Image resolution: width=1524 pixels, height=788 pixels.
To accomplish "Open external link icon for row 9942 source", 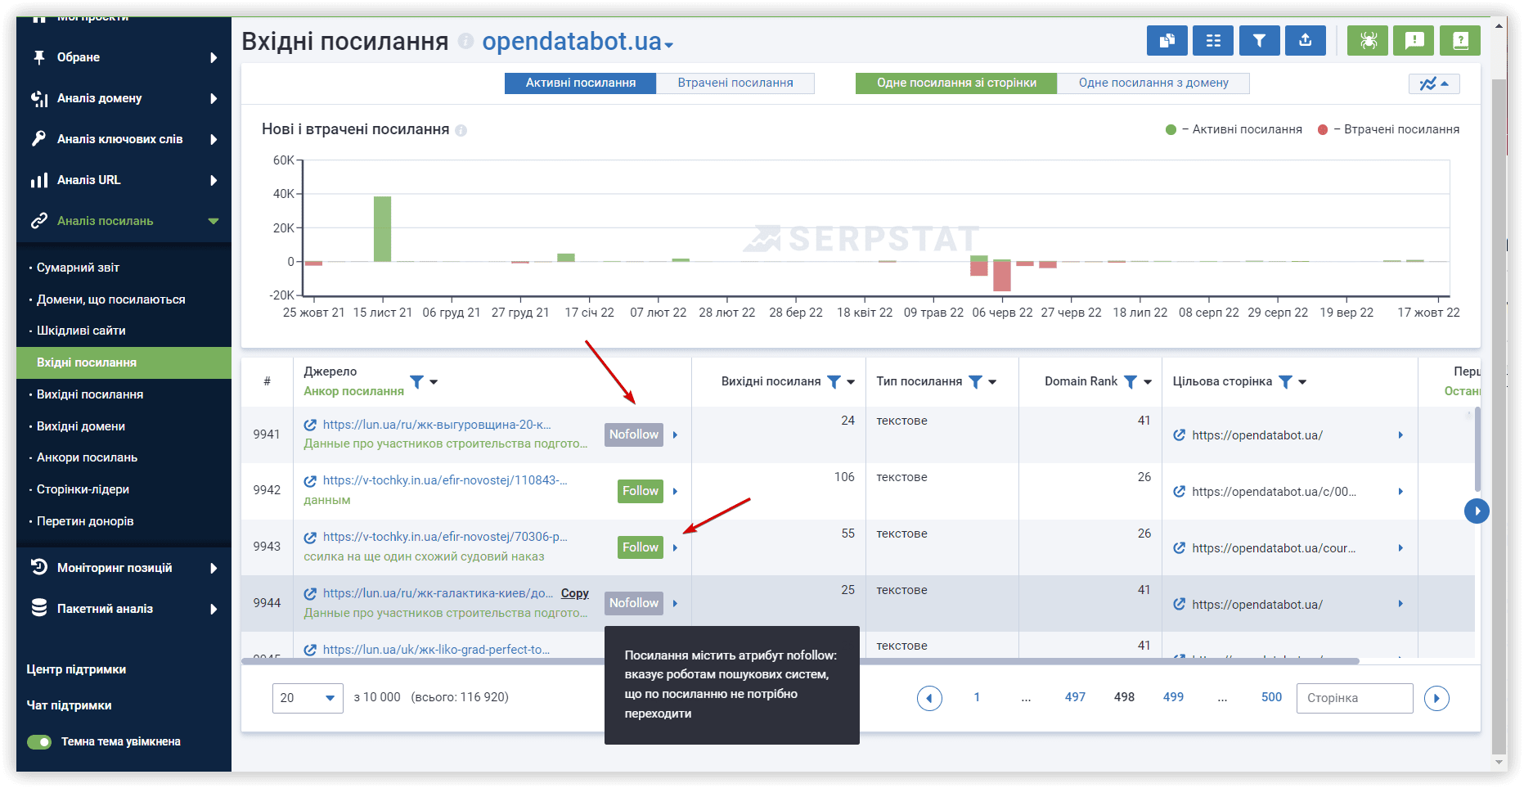I will (310, 481).
